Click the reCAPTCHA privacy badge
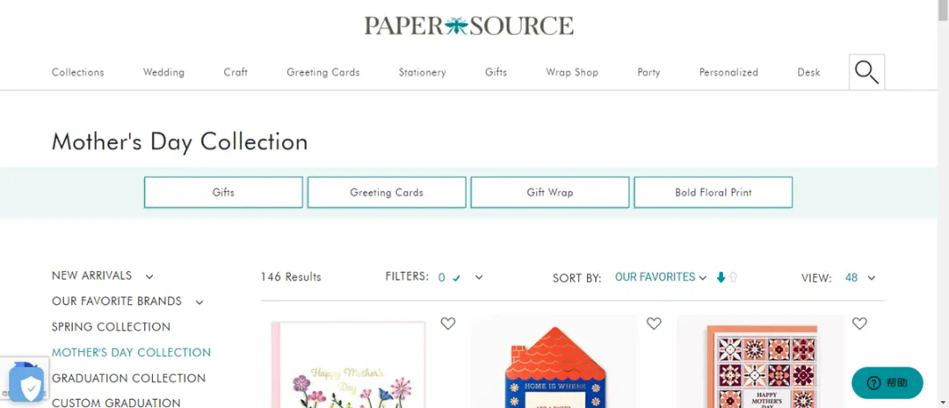The height and width of the screenshot is (408, 949). (x=25, y=380)
